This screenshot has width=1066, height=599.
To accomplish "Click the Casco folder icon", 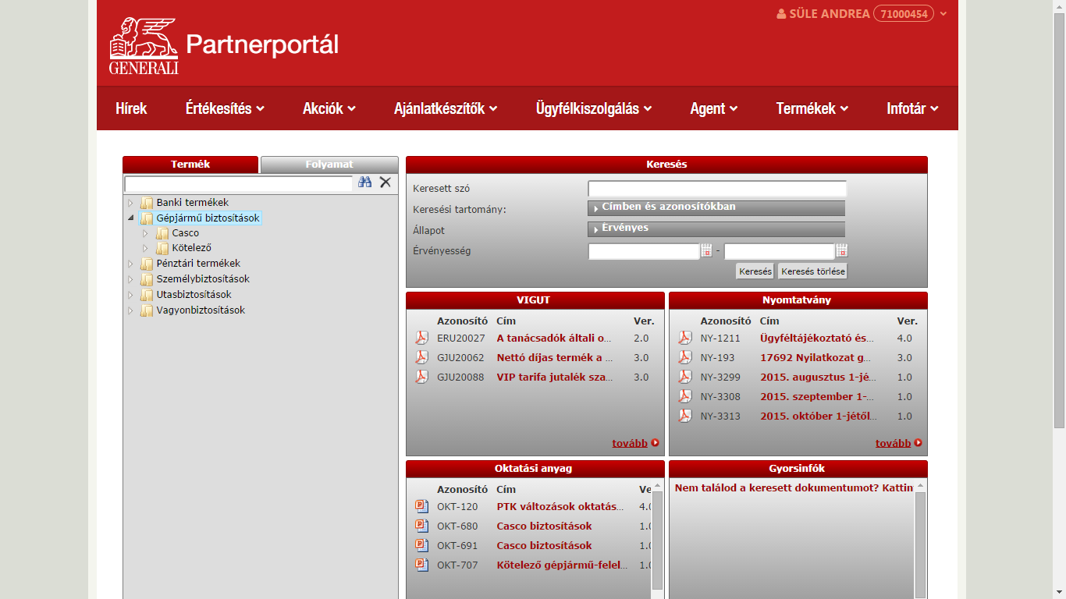I will pyautogui.click(x=162, y=233).
